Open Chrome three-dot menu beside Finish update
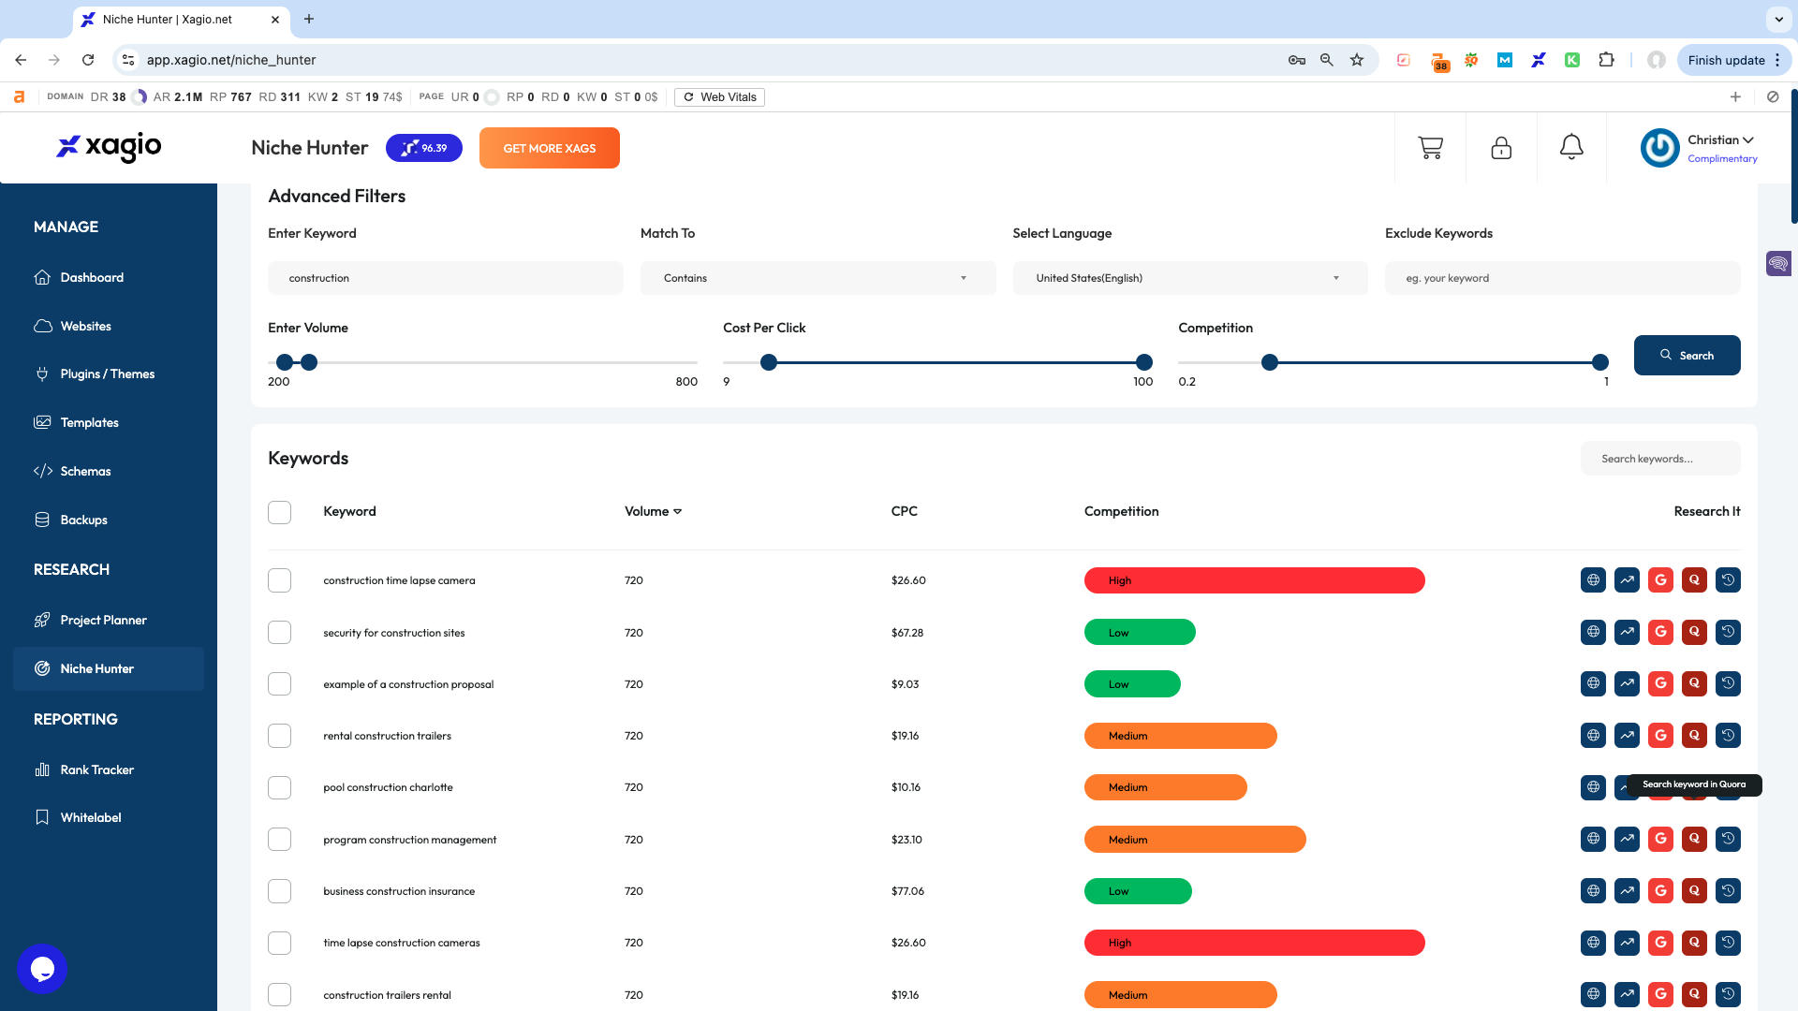The height and width of the screenshot is (1011, 1798). tap(1777, 60)
